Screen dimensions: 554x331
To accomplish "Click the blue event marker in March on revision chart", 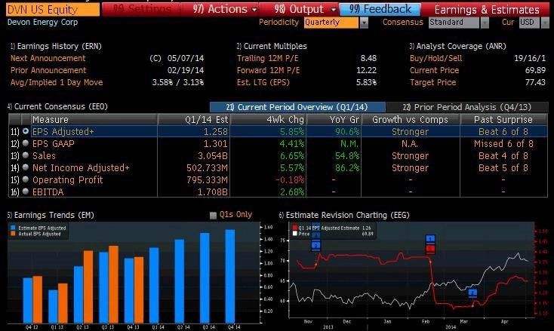I will (x=472, y=293).
